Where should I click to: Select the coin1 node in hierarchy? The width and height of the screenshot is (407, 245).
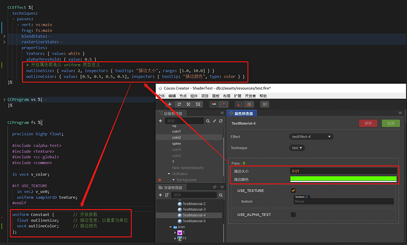(176, 131)
